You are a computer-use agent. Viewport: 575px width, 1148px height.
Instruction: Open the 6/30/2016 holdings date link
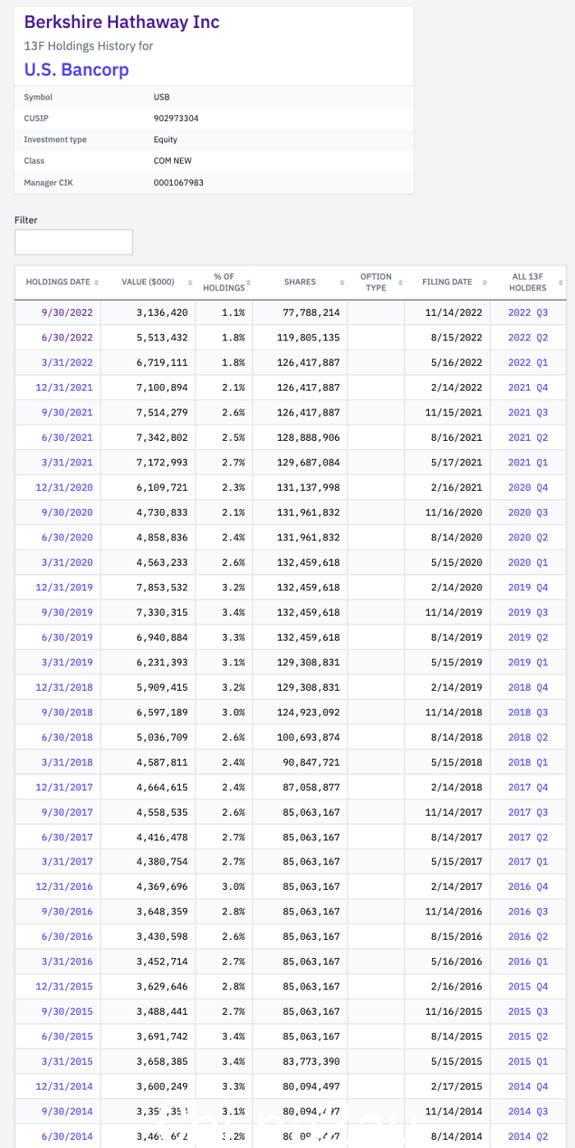coord(67,937)
